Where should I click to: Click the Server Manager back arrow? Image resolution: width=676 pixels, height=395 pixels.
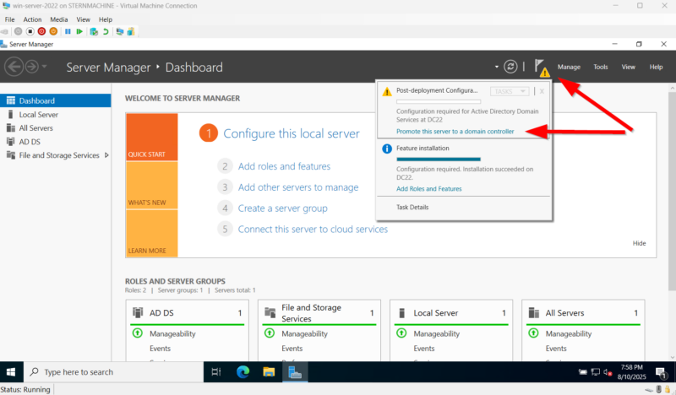tap(14, 67)
